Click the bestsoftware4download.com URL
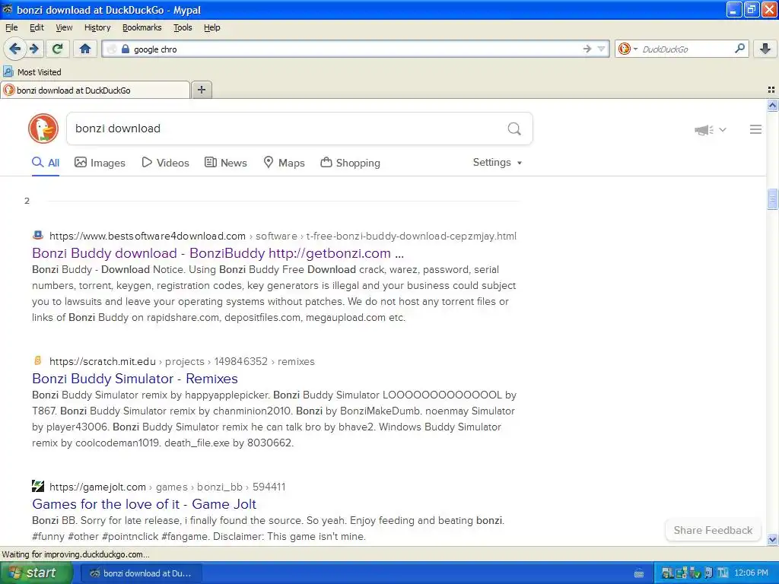The height and width of the screenshot is (584, 779). (283, 236)
